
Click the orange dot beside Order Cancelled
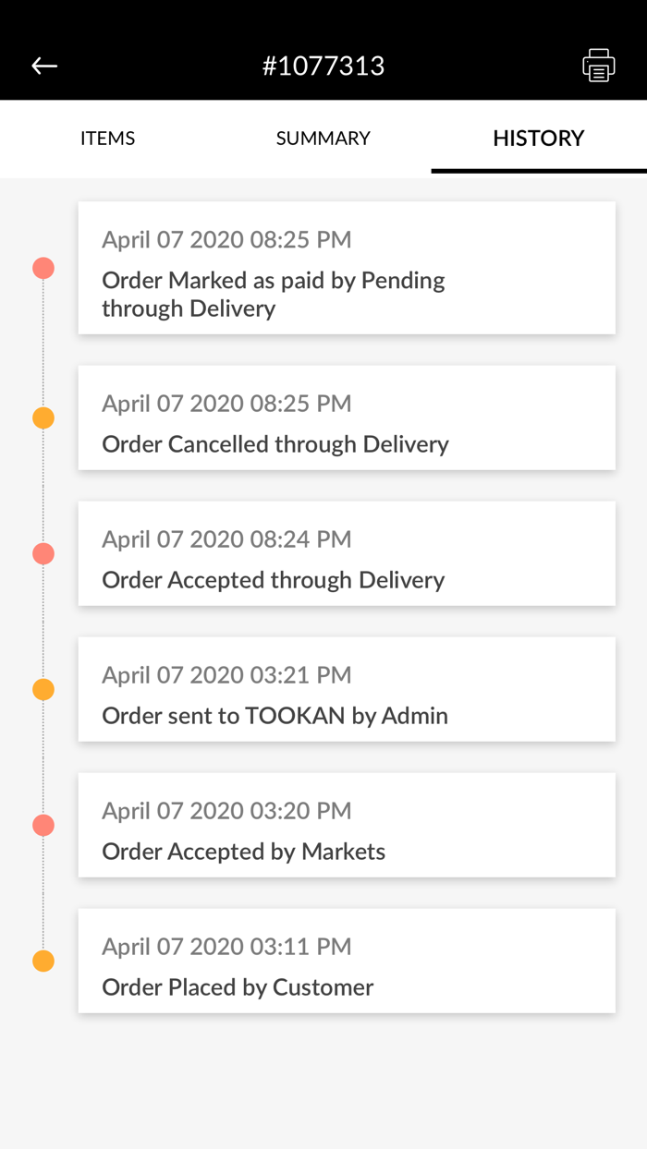click(43, 417)
